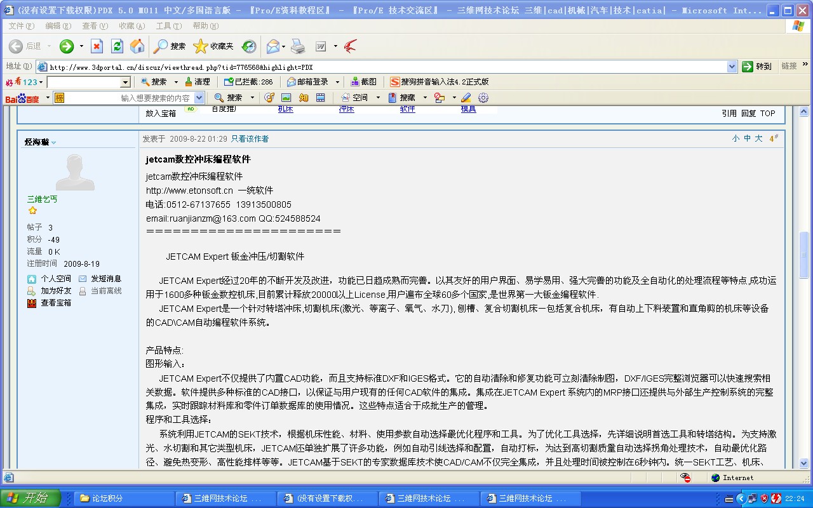Image resolution: width=813 pixels, height=508 pixels.
Task: Click the address bar URL field
Action: tap(381, 67)
